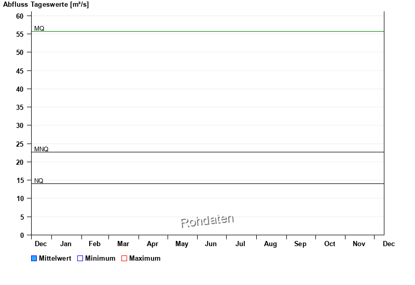
Task: Select the Jul month label
Action: pyautogui.click(x=240, y=244)
